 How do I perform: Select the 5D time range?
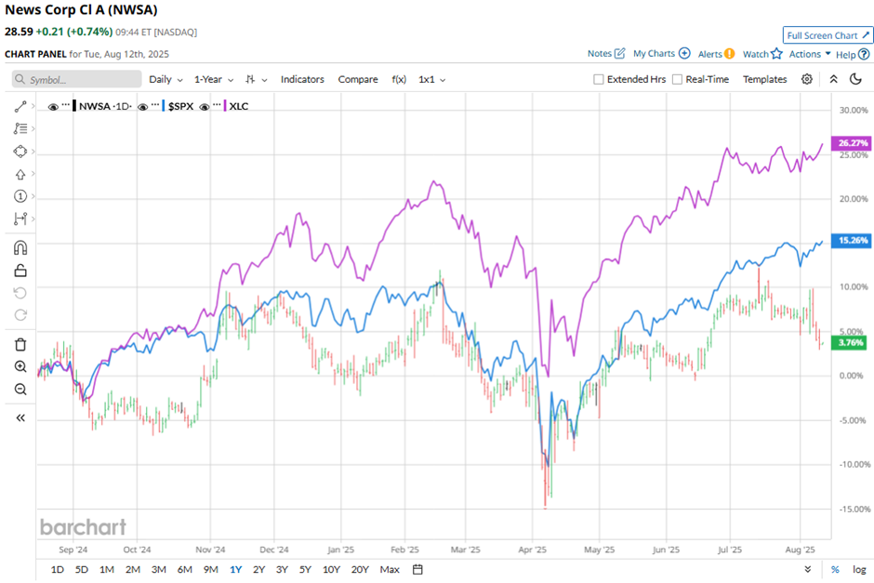[82, 569]
